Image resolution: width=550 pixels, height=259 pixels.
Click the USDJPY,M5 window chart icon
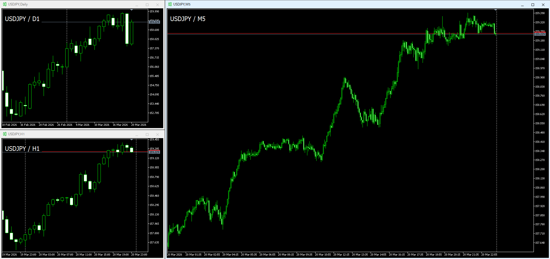[170, 4]
